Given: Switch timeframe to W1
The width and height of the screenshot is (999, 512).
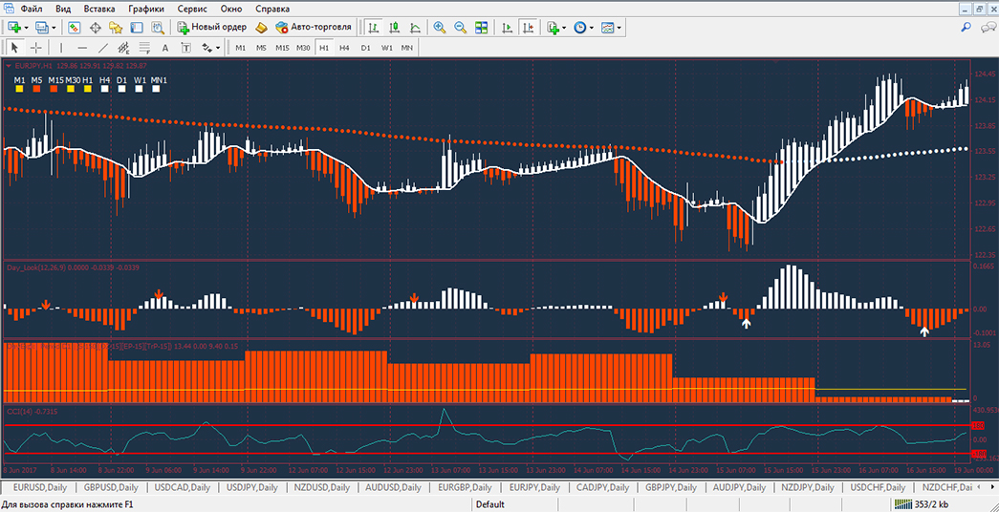Looking at the screenshot, I should coord(386,48).
